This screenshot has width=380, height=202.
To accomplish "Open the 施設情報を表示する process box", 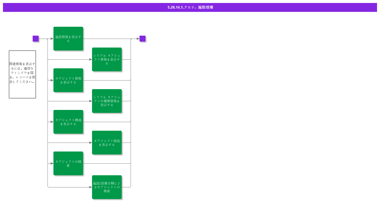I will [68, 39].
